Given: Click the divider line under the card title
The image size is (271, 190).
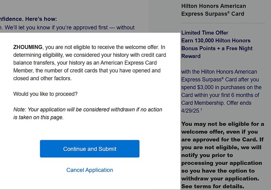Looking at the screenshot, I should tap(223, 23).
